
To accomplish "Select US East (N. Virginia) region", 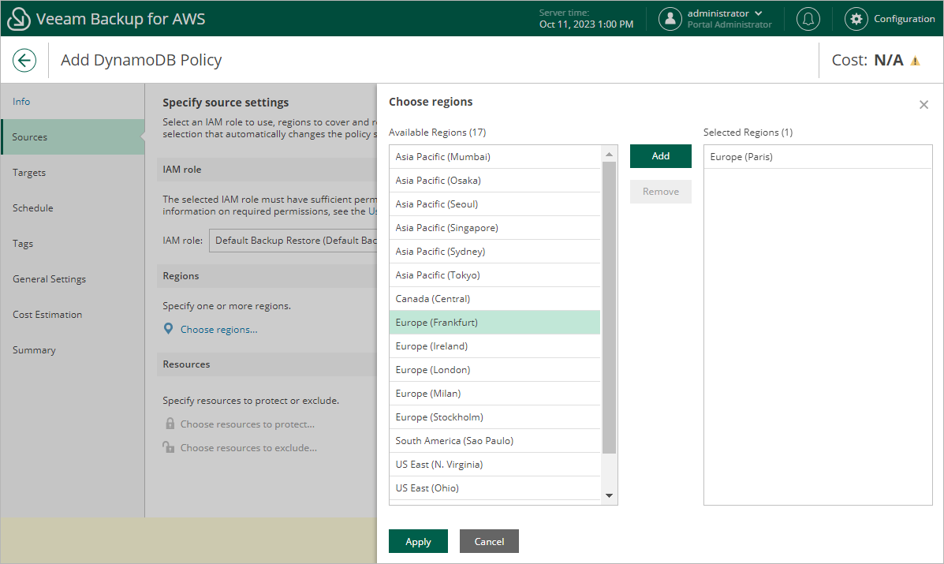I will tap(495, 465).
